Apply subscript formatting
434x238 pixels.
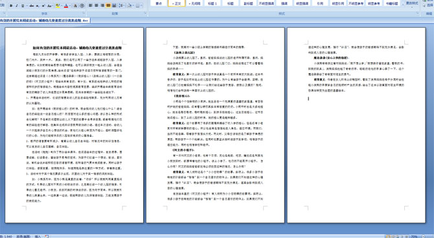38,6
